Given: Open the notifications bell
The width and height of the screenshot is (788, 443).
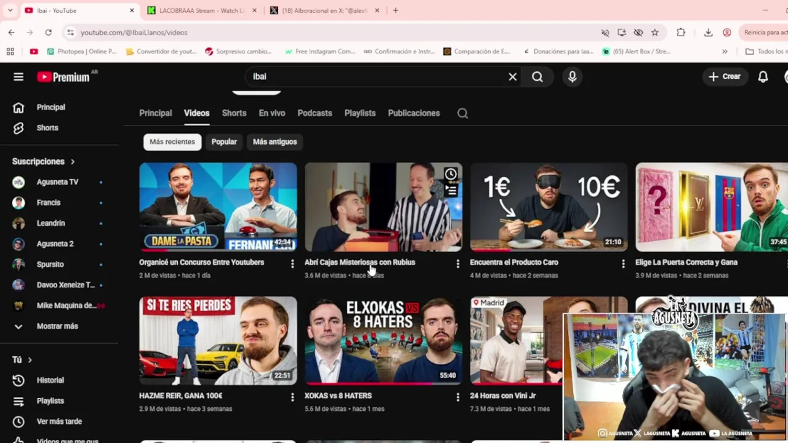Looking at the screenshot, I should tap(763, 76).
